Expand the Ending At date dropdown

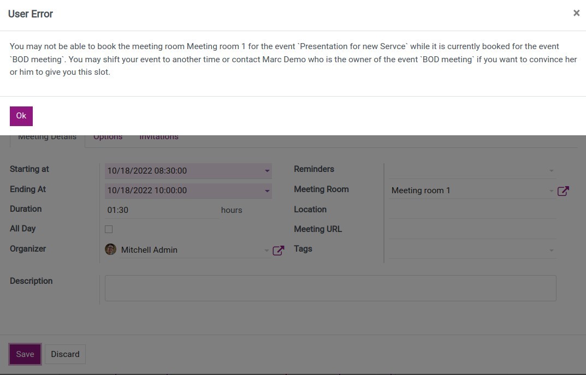point(267,191)
